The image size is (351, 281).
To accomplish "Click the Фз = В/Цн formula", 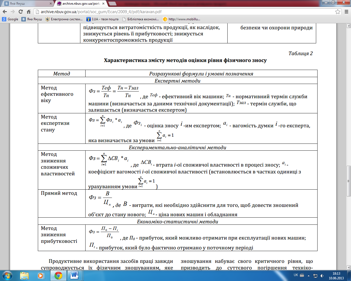I will click(x=100, y=198).
